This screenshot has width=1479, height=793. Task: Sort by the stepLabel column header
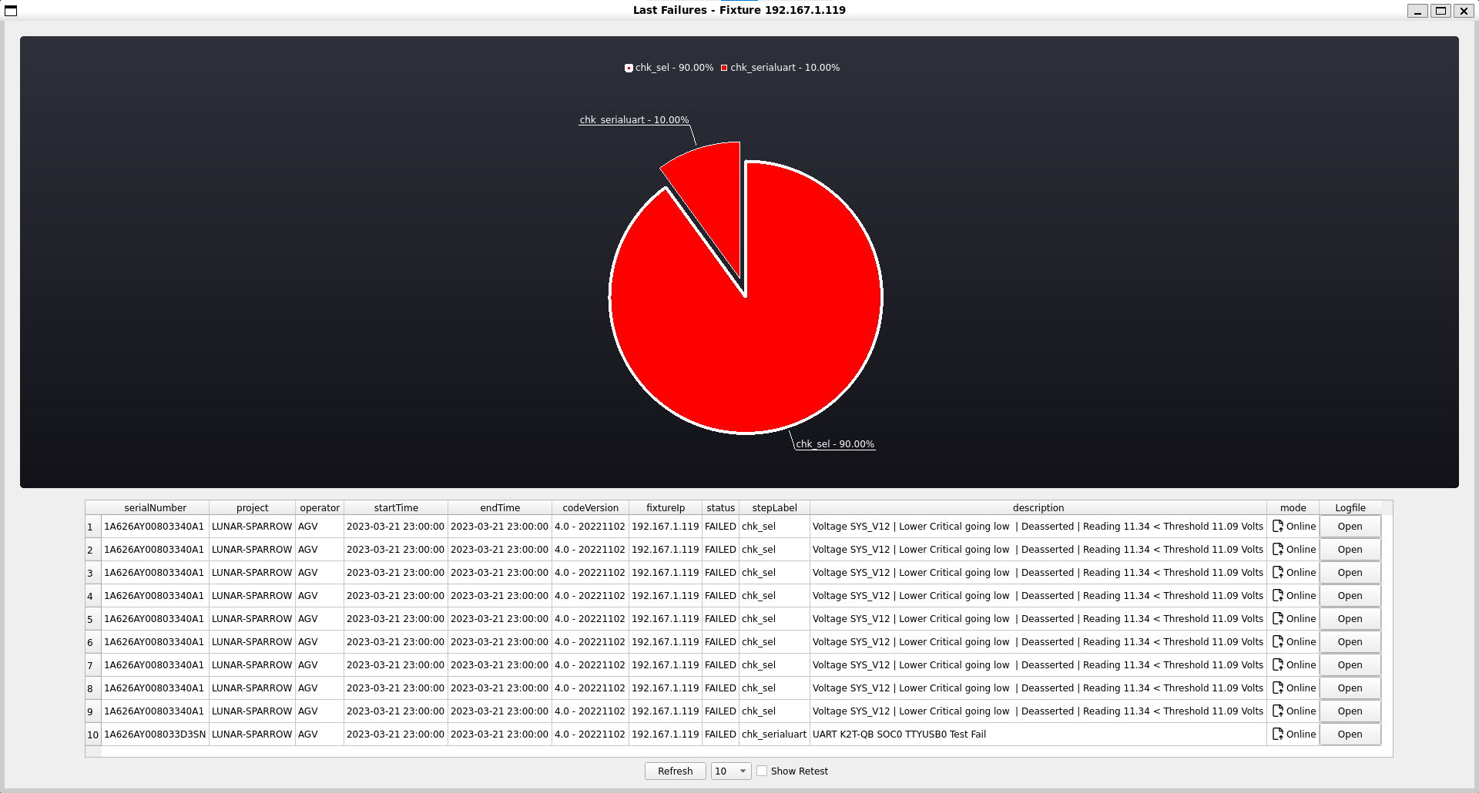click(774, 508)
